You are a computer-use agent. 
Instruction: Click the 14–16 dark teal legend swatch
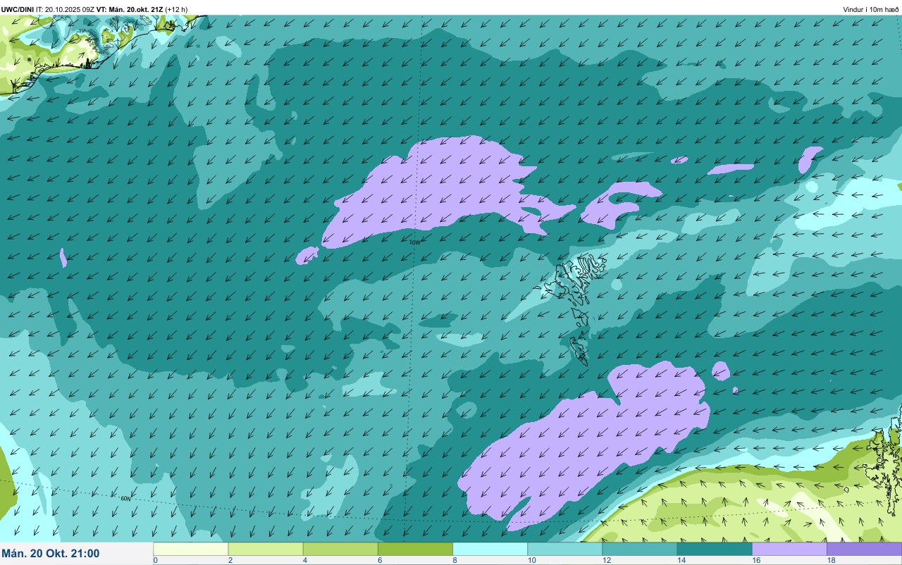point(714,549)
